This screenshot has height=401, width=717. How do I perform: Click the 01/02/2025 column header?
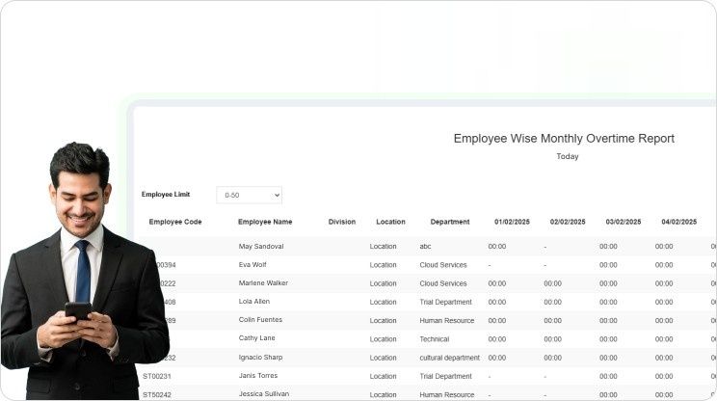click(512, 222)
